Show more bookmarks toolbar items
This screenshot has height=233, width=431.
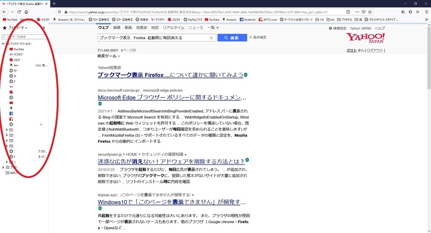426,19
